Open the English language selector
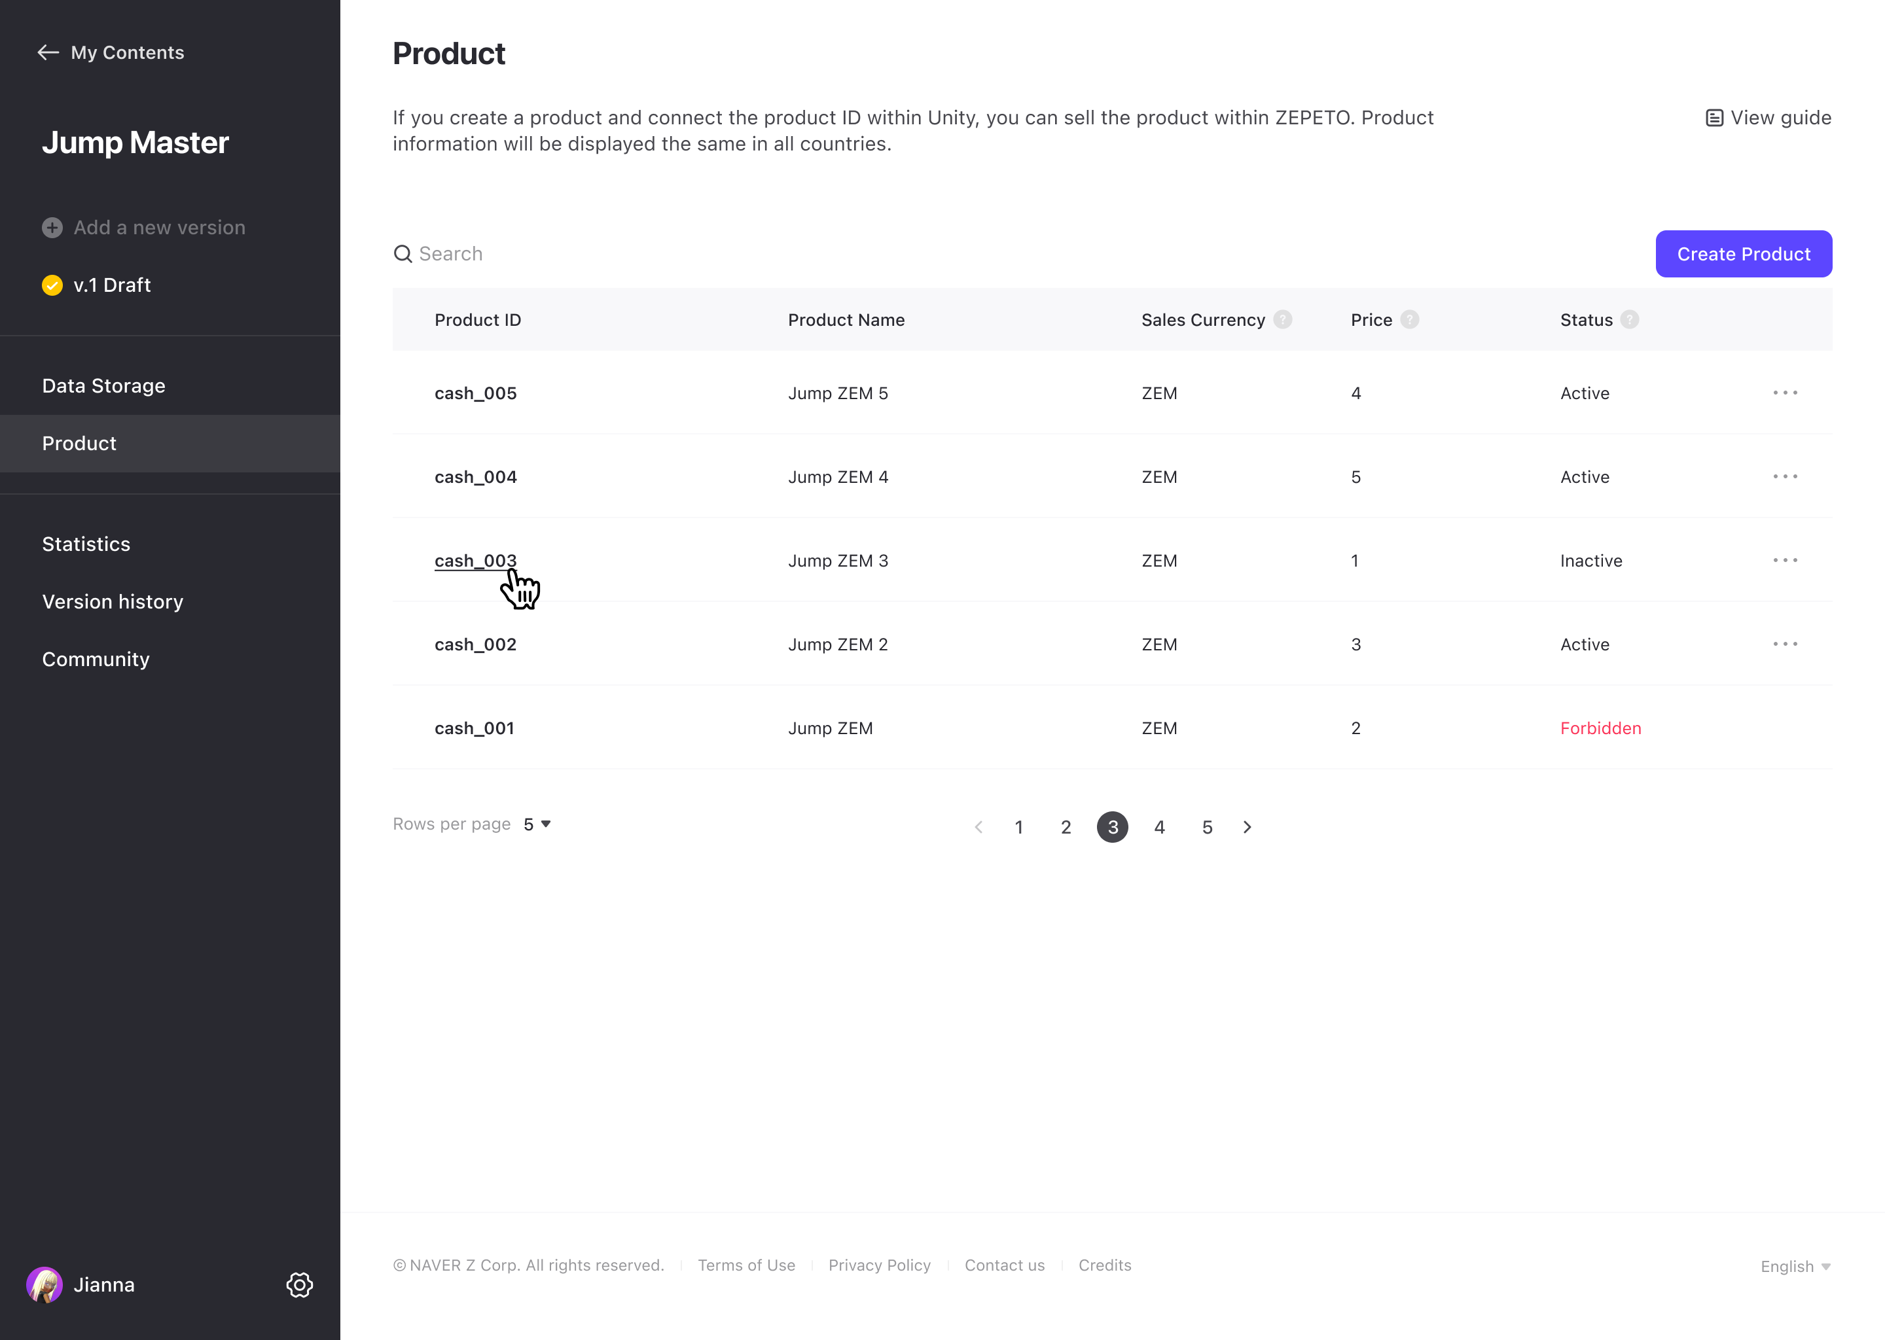Image resolution: width=1885 pixels, height=1340 pixels. point(1795,1267)
